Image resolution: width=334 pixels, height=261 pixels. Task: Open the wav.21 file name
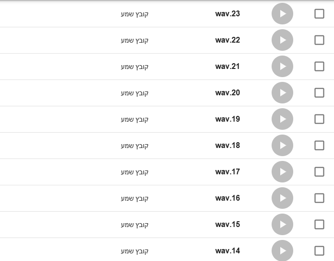click(x=227, y=66)
